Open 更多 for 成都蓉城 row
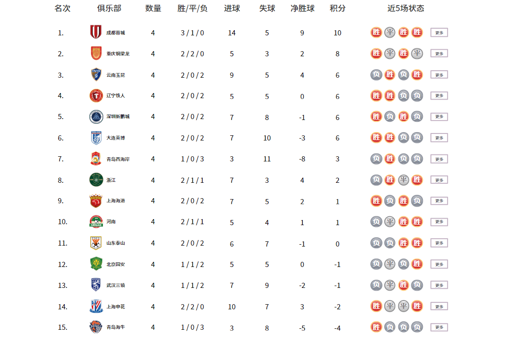 (439, 33)
